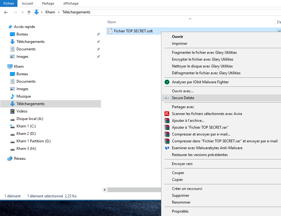Viewport: 281px width, 216px height.
Task: Click the Kham computer icon in sidebar
Action: pyautogui.click(x=10, y=67)
